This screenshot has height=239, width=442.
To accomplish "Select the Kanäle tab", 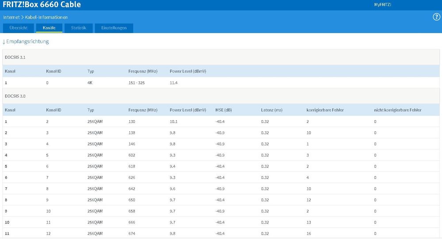I will pos(49,28).
